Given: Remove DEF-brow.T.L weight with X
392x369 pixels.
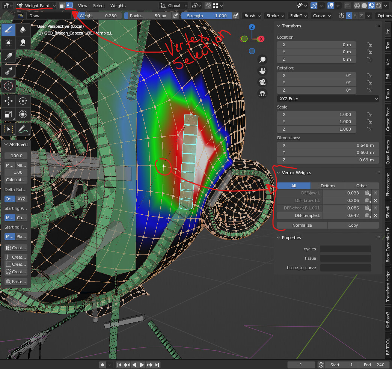Looking at the screenshot, I should click(x=375, y=200).
